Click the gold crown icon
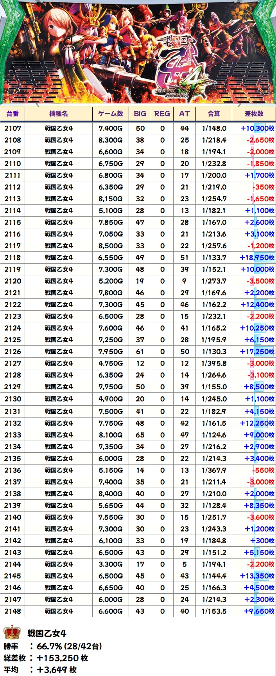The height and width of the screenshot is (676, 276). pyautogui.click(x=12, y=632)
